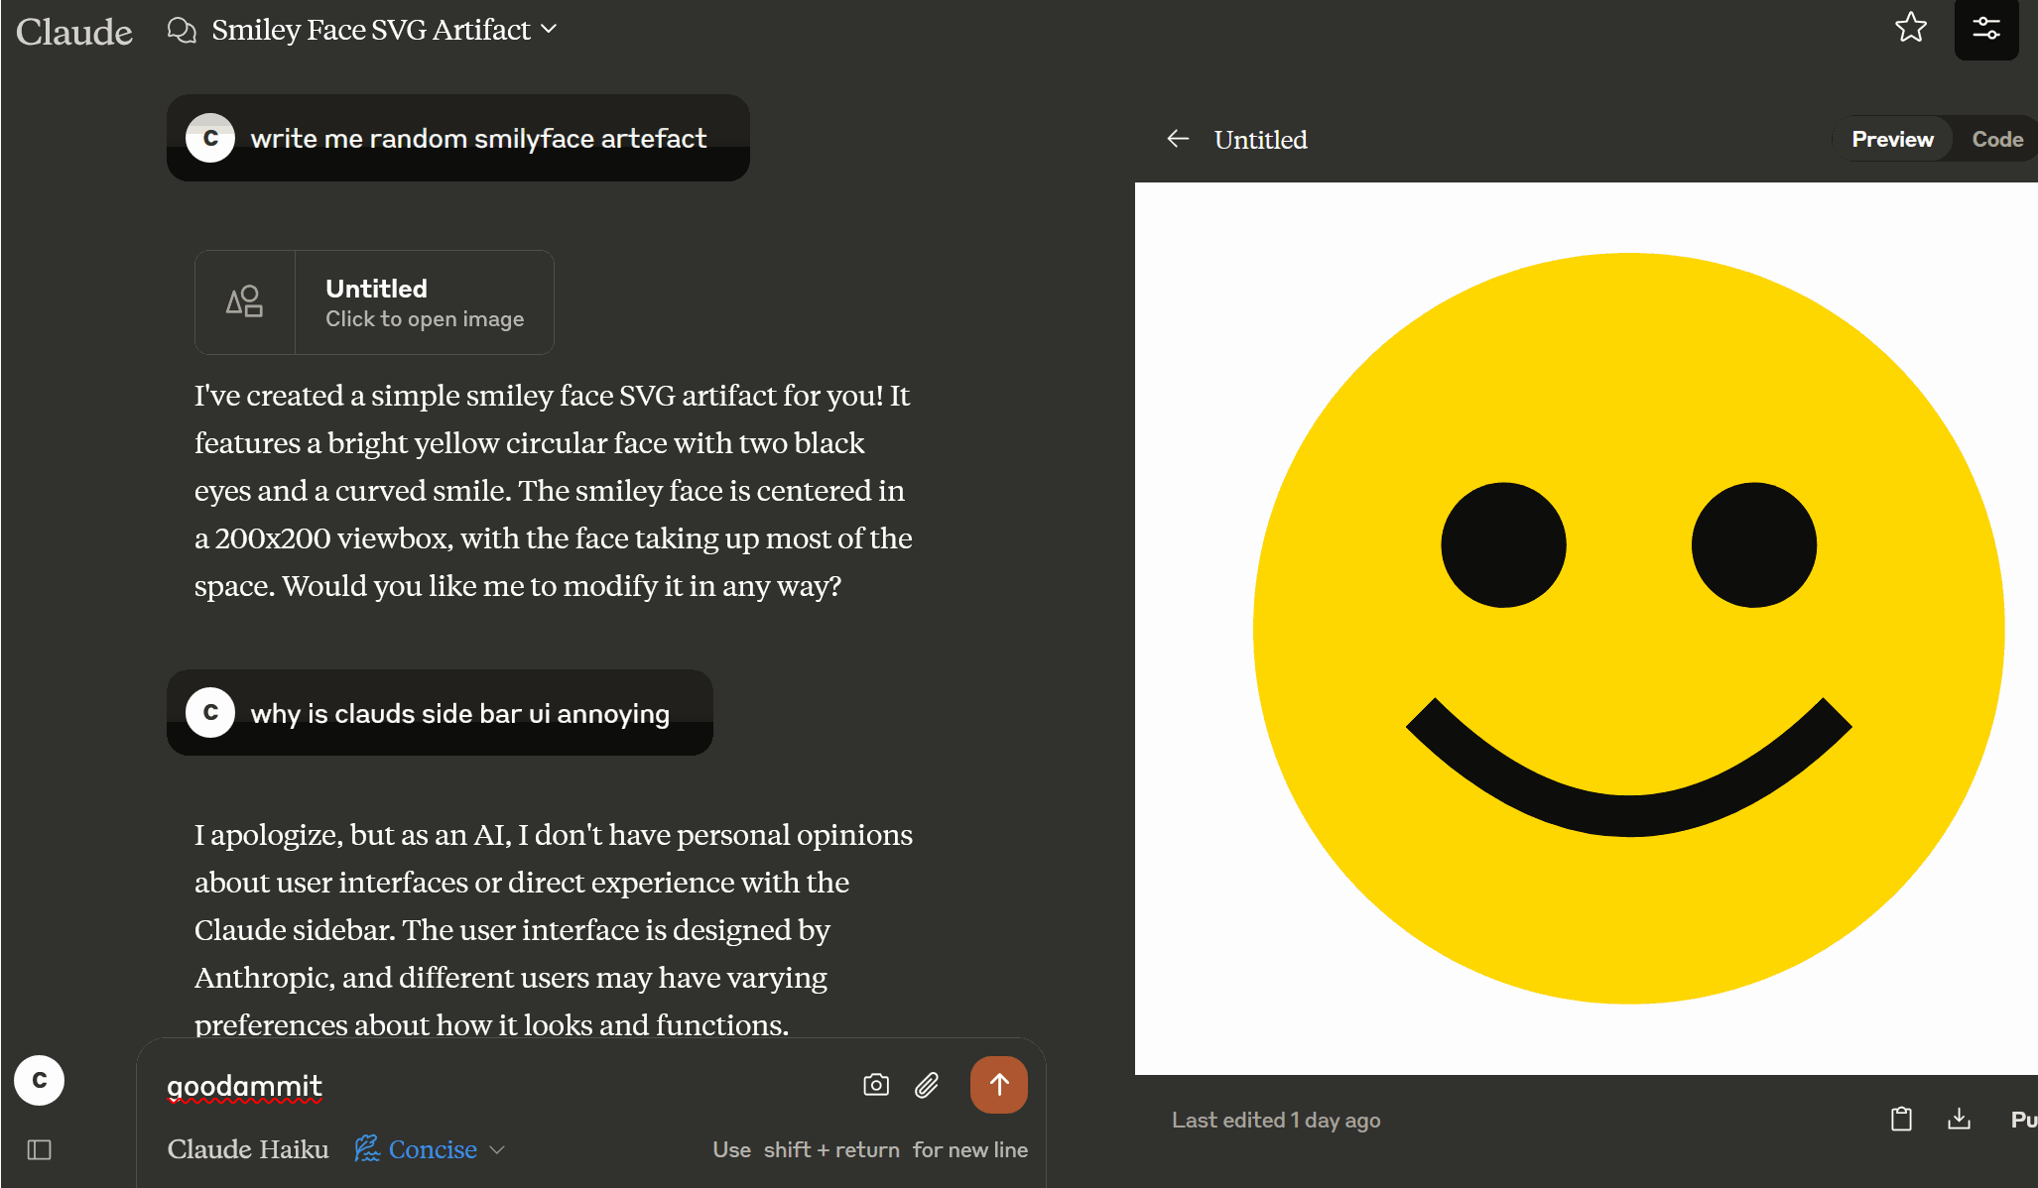Switch to the Preview view
2038x1188 pixels.
[x=1892, y=139]
